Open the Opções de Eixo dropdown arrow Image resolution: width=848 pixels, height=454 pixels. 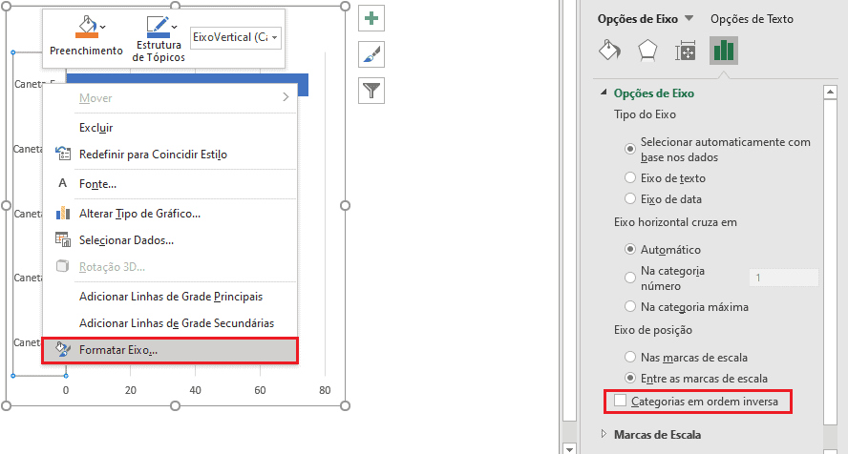tap(689, 18)
